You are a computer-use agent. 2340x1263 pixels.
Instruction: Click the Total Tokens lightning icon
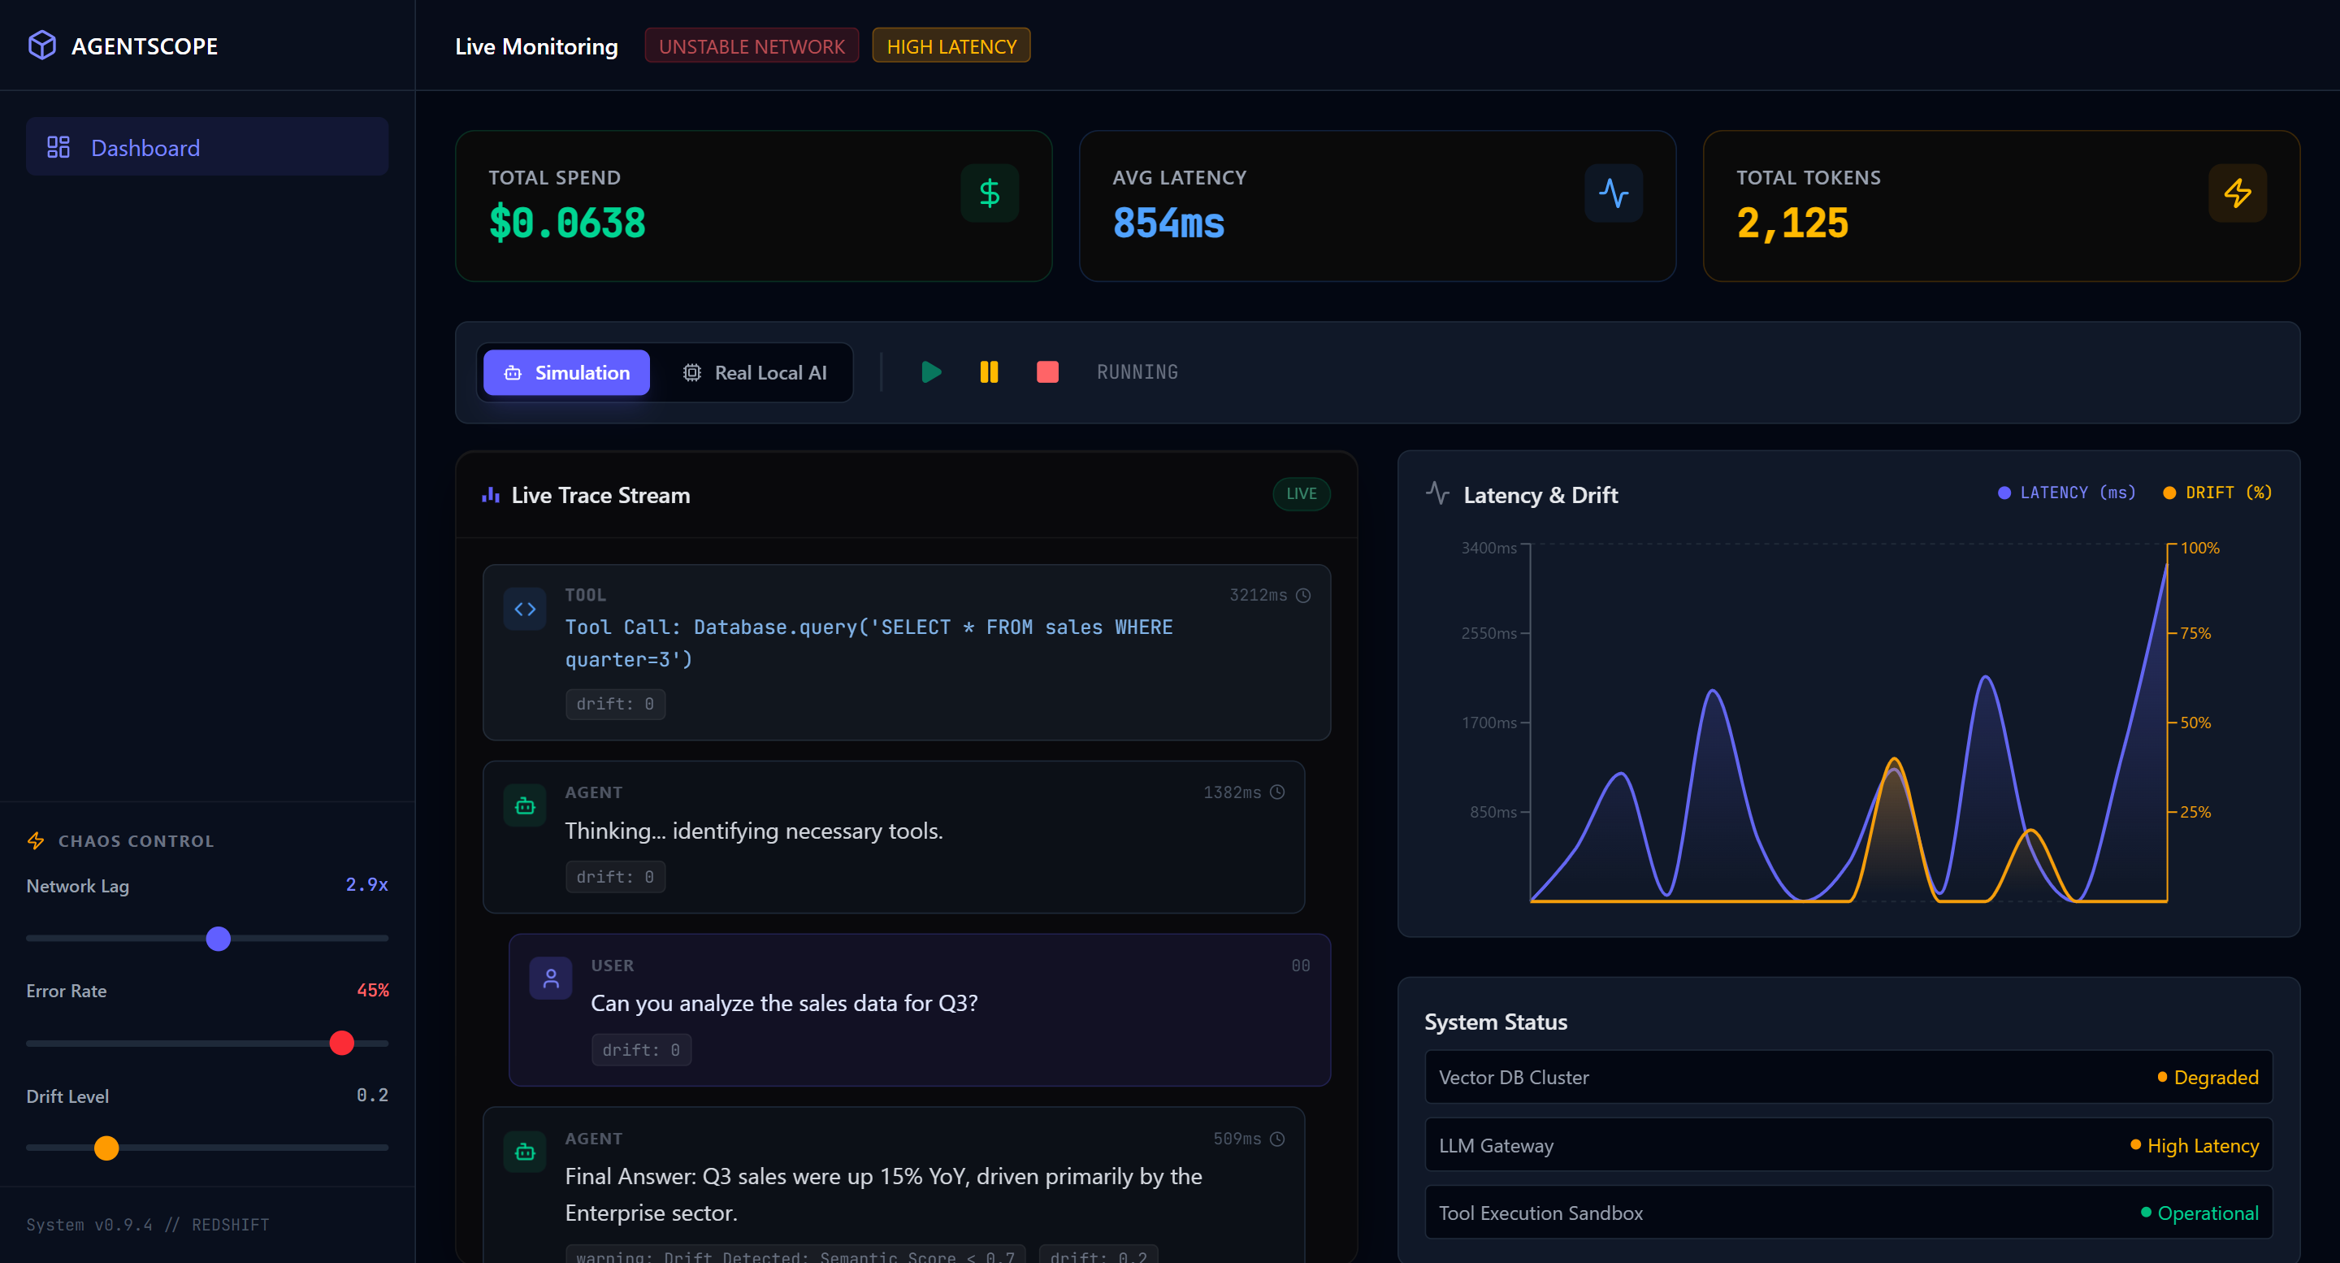pyautogui.click(x=2237, y=193)
